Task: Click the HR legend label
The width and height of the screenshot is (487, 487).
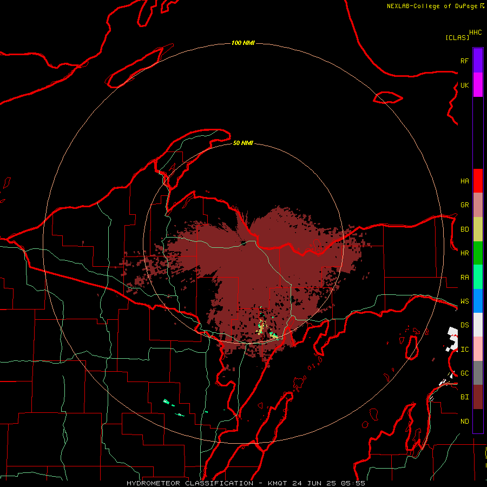Action: (464, 253)
